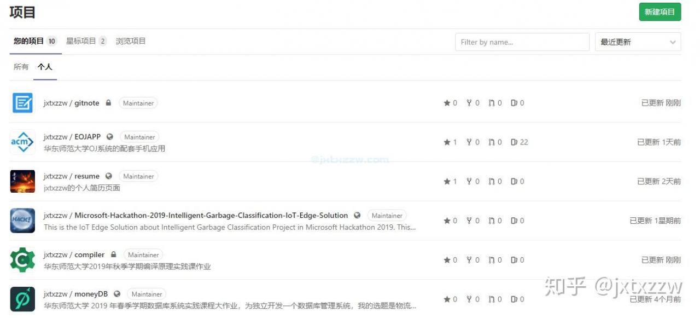This screenshot has width=700, height=318.
Task: Click the star icon in moneyDB row
Action: pyautogui.click(x=447, y=299)
